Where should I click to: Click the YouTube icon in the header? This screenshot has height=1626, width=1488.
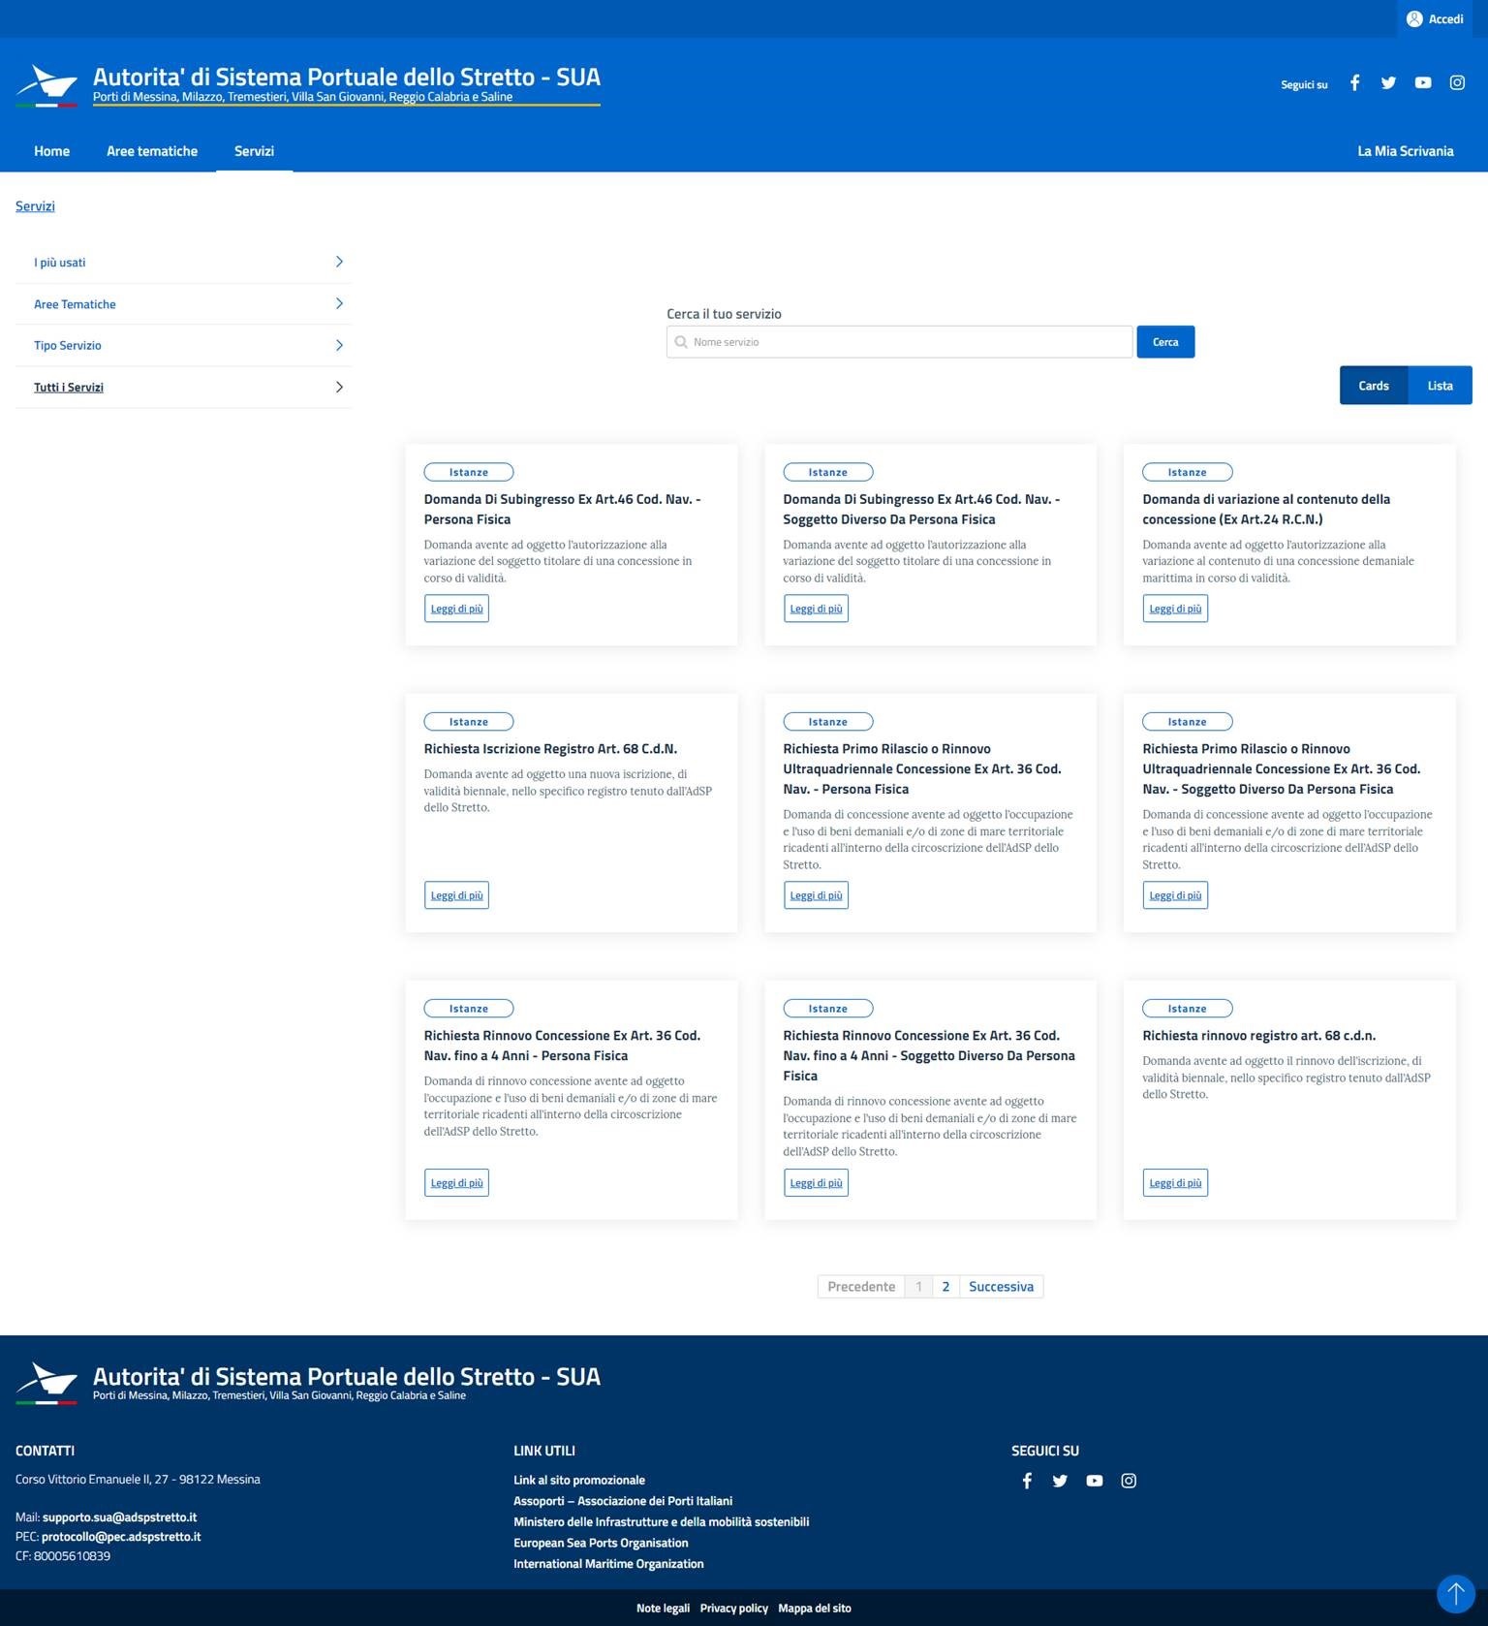[1422, 83]
